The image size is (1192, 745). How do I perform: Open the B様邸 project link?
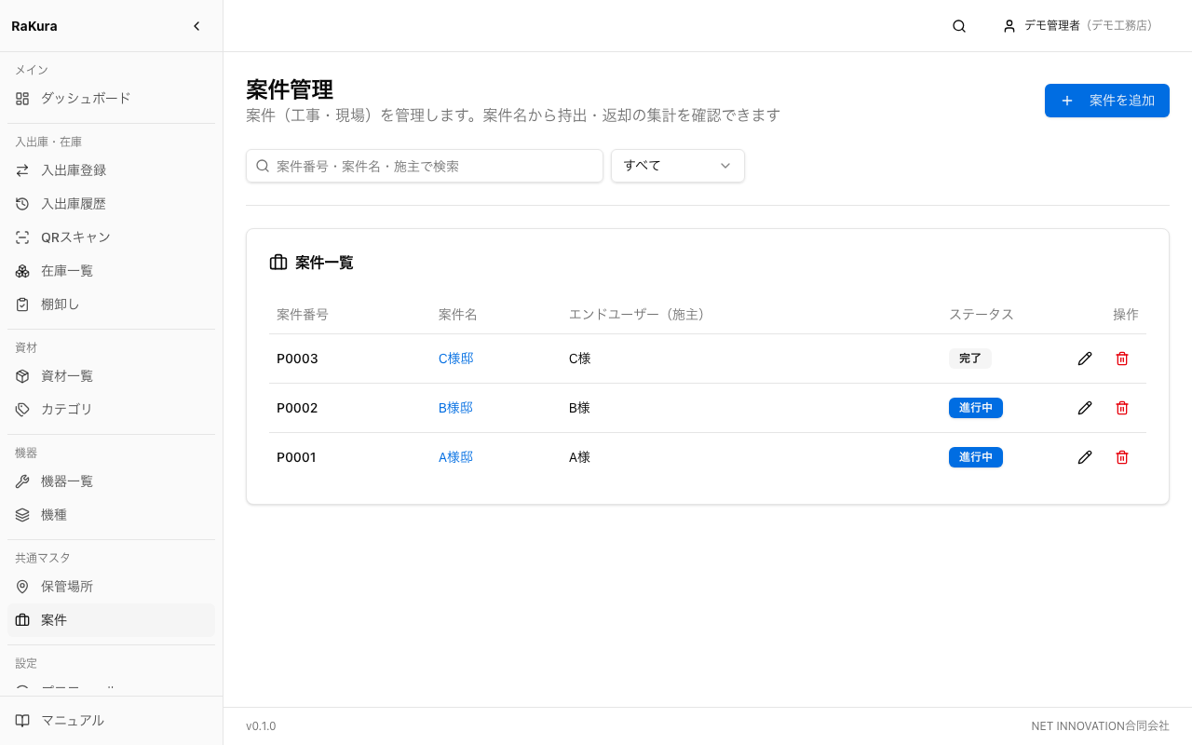click(x=456, y=408)
